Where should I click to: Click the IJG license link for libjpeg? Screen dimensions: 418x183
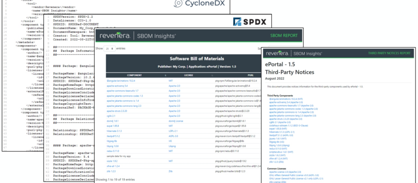(x=170, y=141)
